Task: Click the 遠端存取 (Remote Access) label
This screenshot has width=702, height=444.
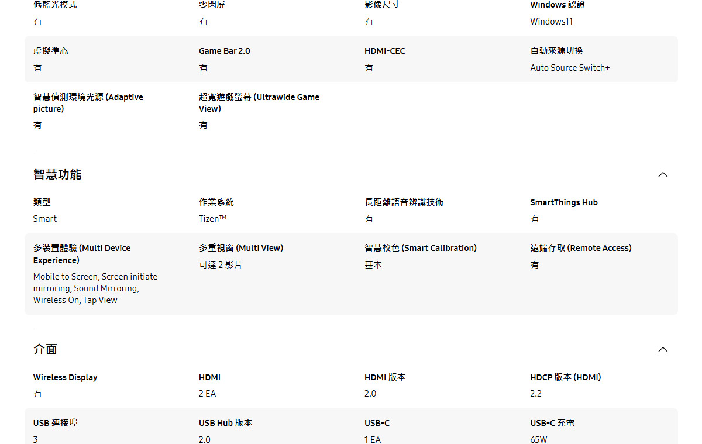Action: click(580, 248)
